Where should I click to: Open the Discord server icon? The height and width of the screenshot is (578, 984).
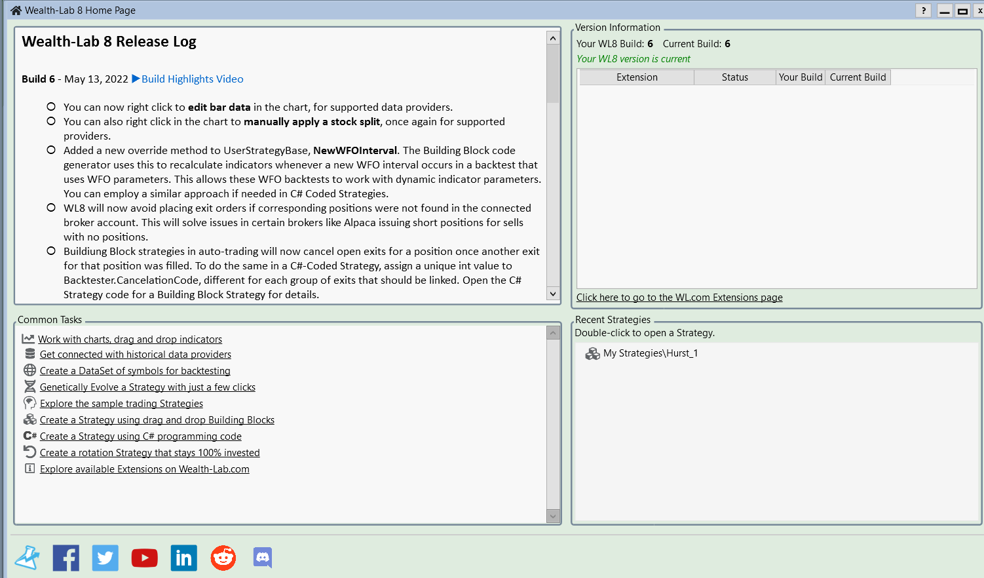click(x=263, y=558)
